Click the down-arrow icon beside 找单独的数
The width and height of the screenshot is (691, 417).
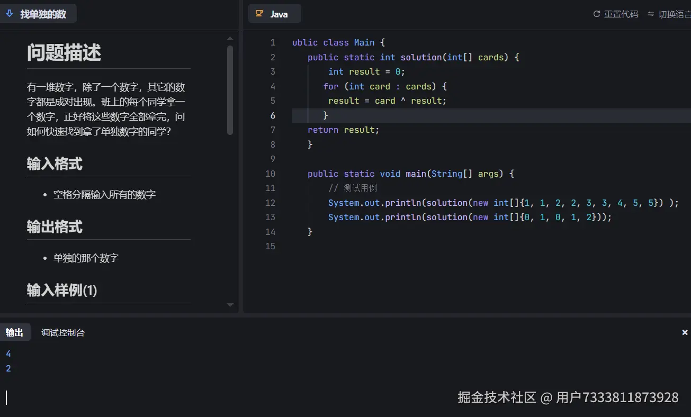(9, 13)
